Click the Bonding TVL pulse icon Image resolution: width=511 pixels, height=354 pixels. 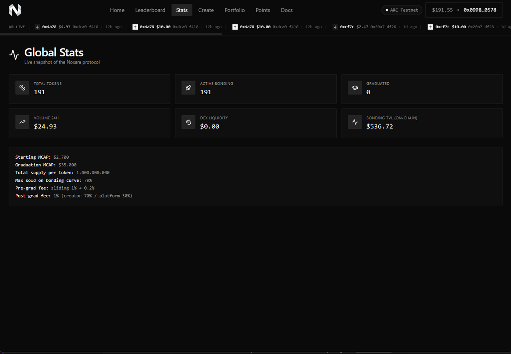pyautogui.click(x=355, y=122)
